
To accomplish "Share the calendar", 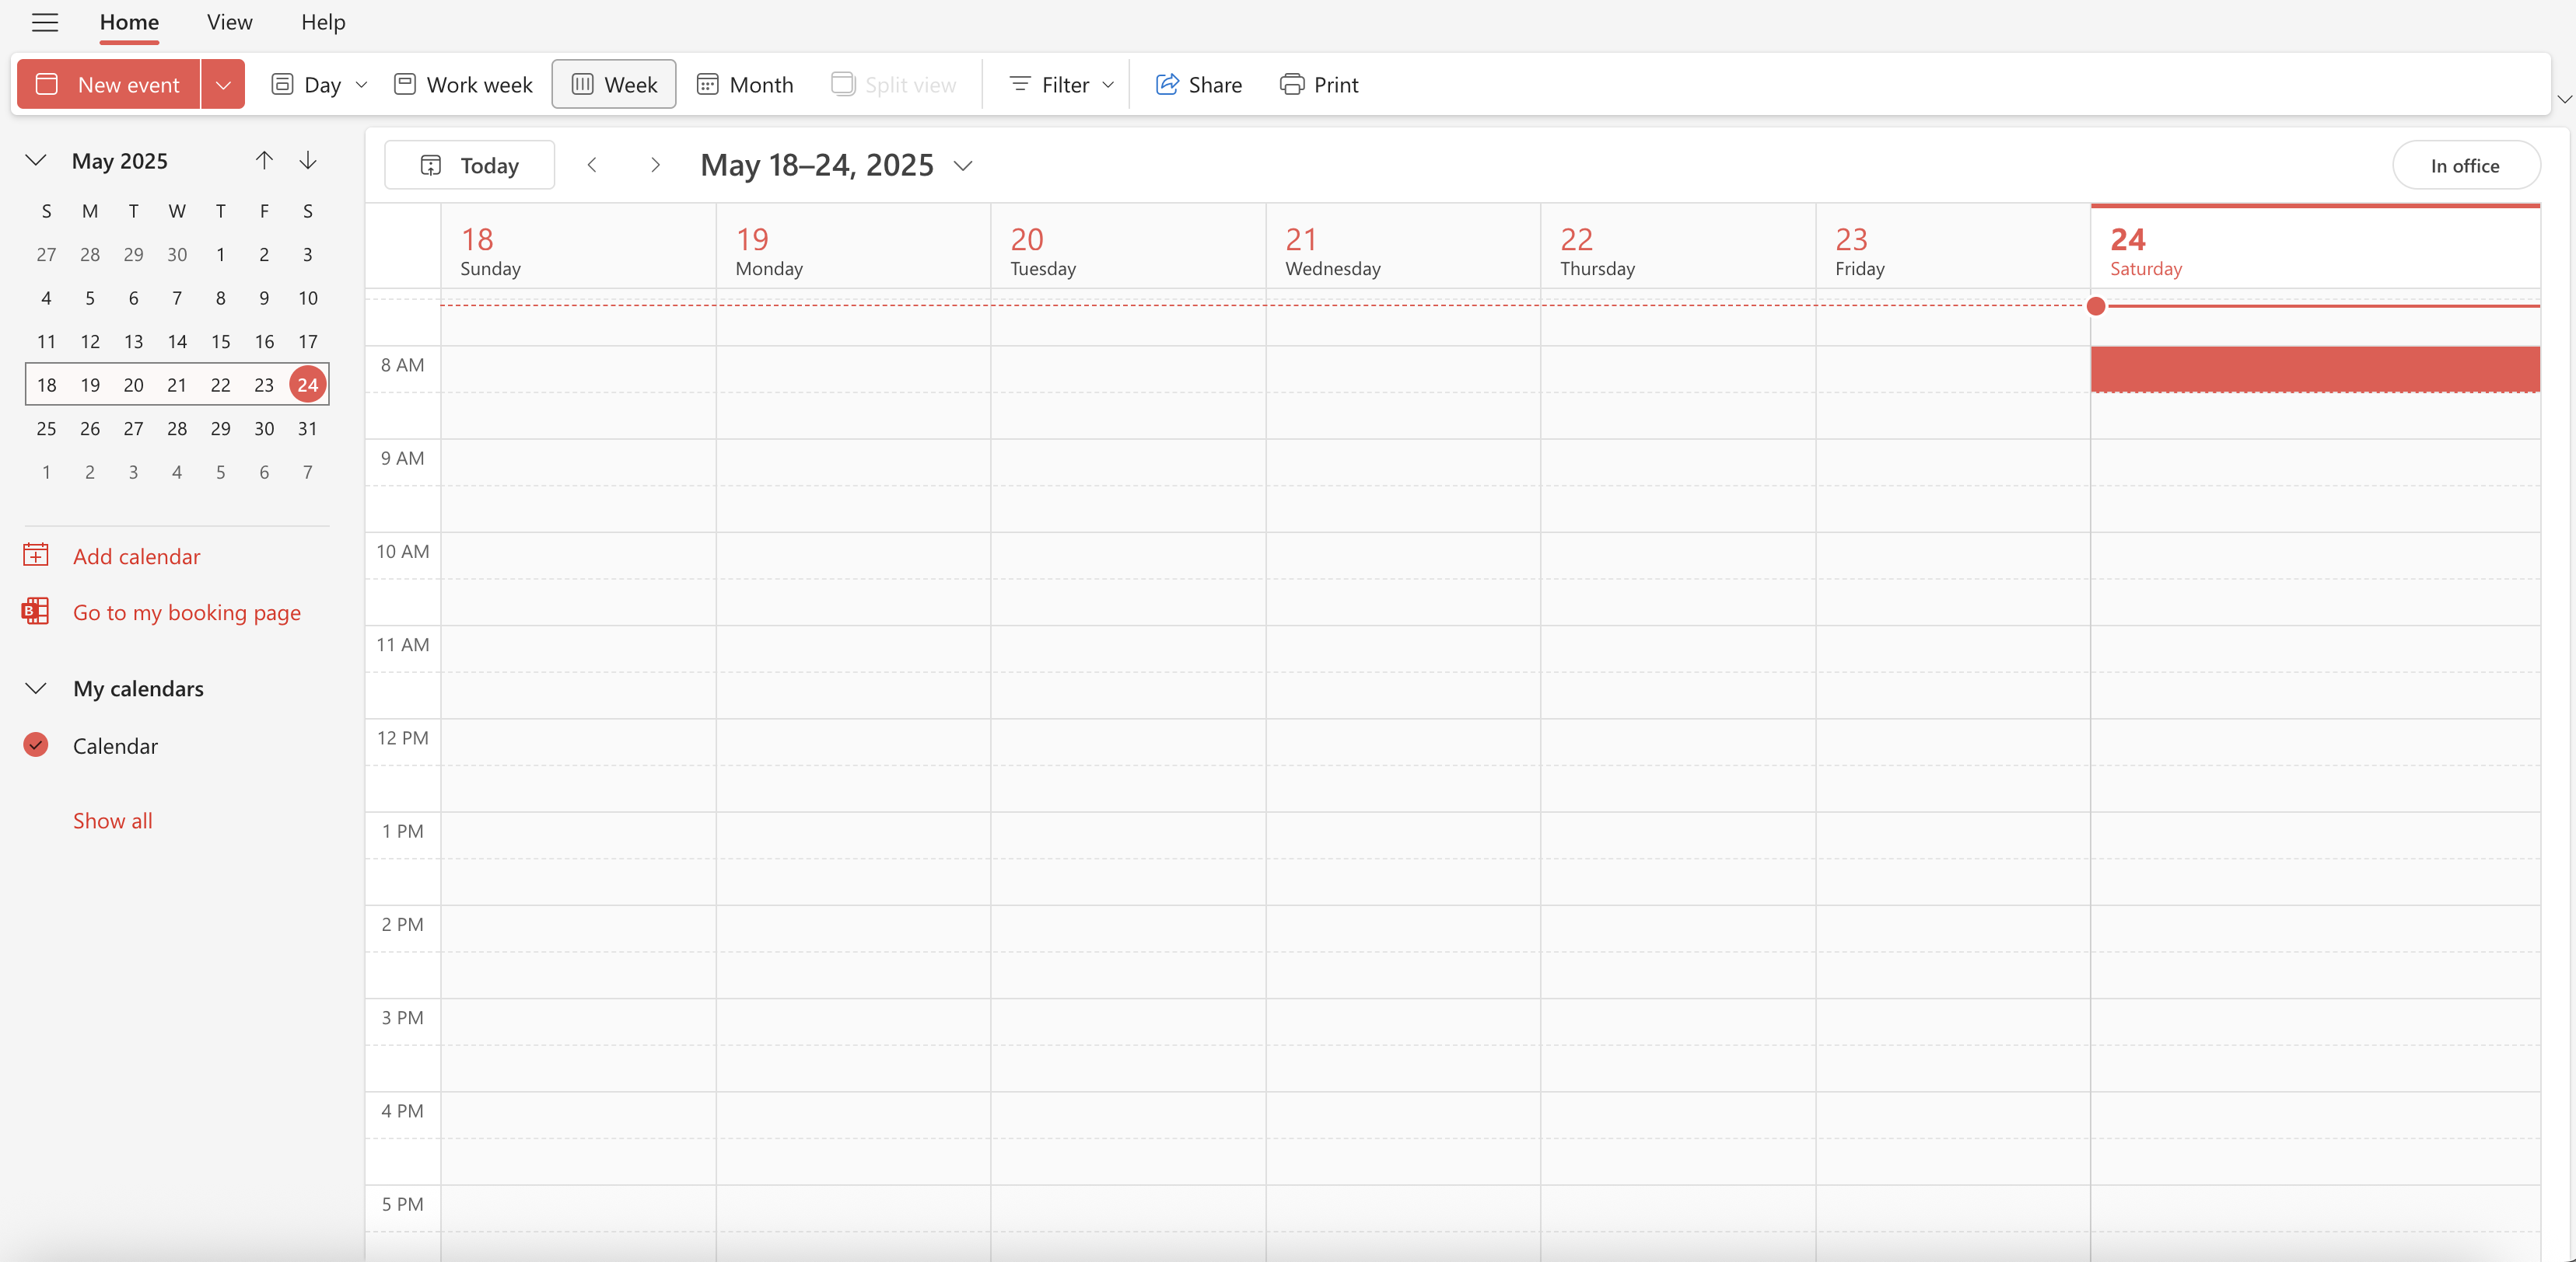I will [x=1198, y=84].
